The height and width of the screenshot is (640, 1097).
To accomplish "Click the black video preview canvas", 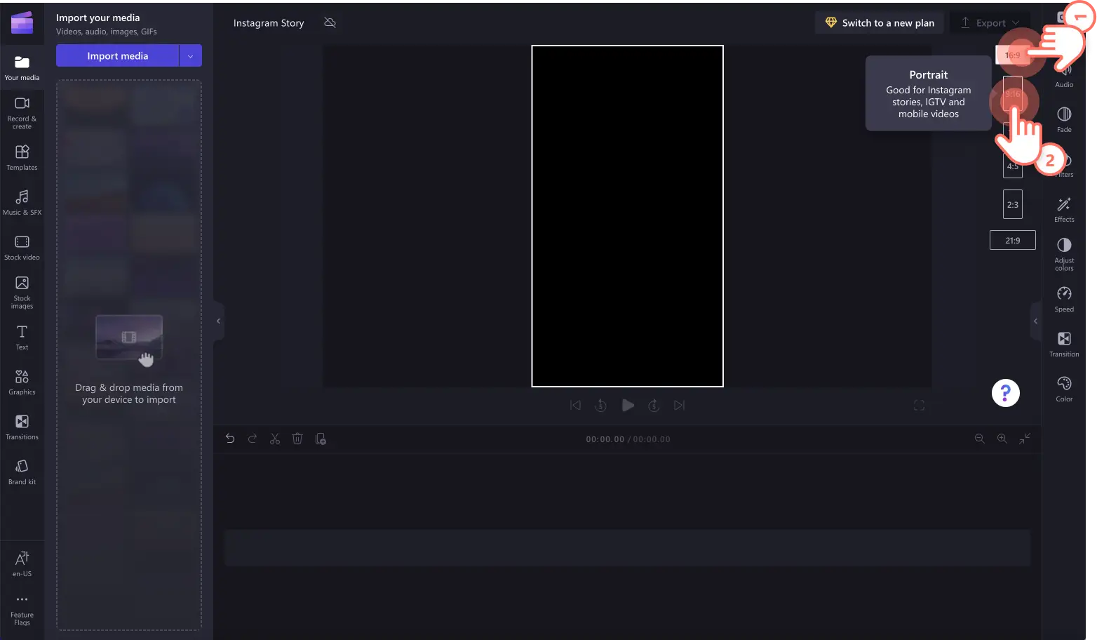I will 627,216.
